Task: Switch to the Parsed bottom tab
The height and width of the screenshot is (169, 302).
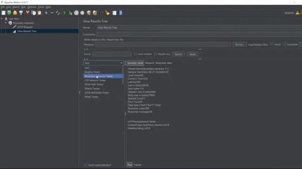Action: click(x=137, y=165)
